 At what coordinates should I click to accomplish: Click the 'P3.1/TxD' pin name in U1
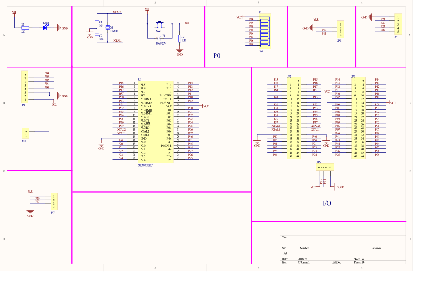(x=146, y=106)
